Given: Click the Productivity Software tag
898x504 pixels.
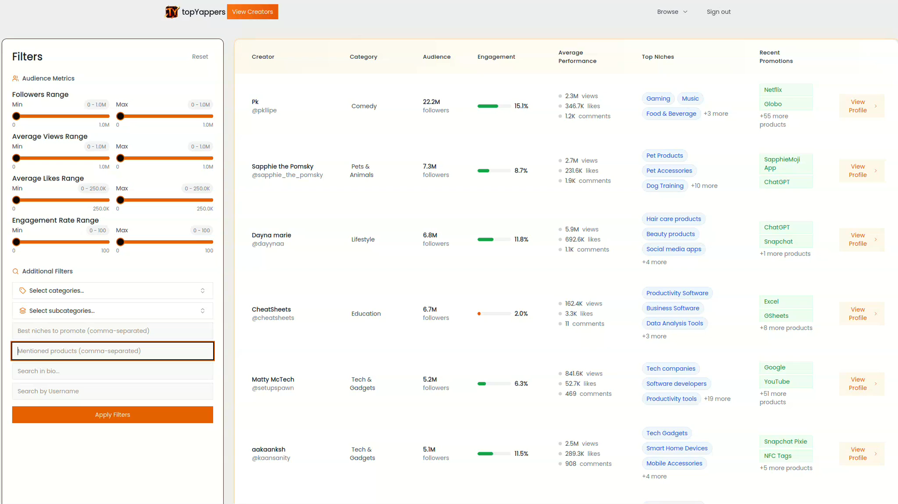Looking at the screenshot, I should tap(677, 293).
